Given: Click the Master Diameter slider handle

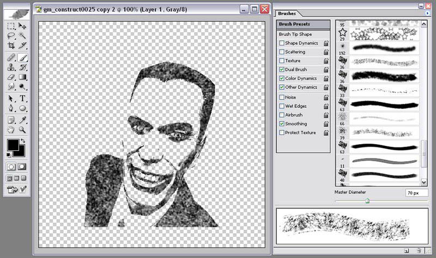Looking at the screenshot, I should click(x=367, y=200).
